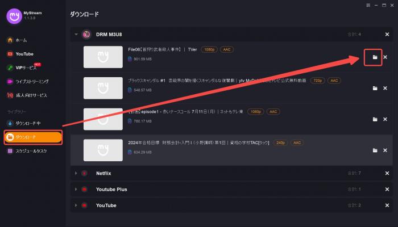
Task: Minimize the MyStream window
Action: coord(376,5)
